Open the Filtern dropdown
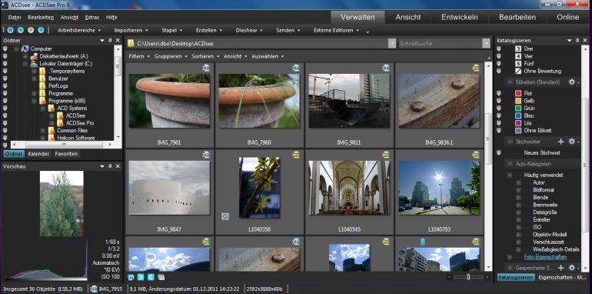This screenshot has height=294, width=592. pos(139,56)
